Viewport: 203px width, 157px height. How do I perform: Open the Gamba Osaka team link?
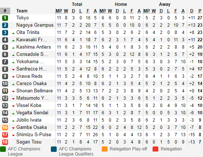click(x=31, y=127)
